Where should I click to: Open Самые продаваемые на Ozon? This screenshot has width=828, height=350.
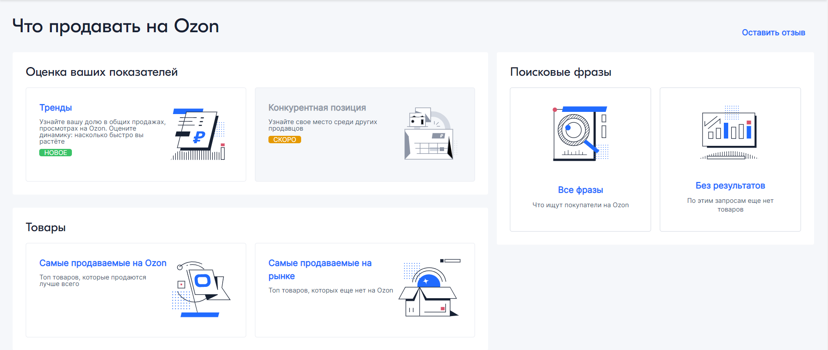[x=103, y=263]
